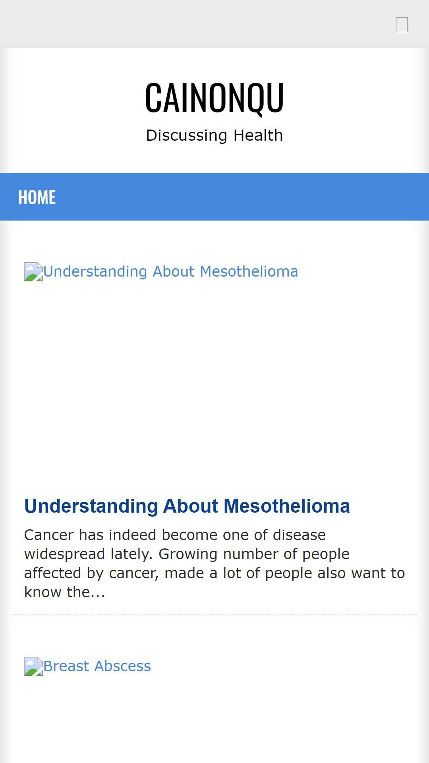429x763 pixels.
Task: Click blank image area under Breast Abscess
Action: [x=214, y=719]
